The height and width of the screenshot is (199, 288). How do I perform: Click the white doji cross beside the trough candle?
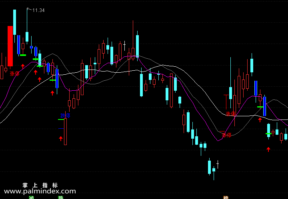coord(218,164)
